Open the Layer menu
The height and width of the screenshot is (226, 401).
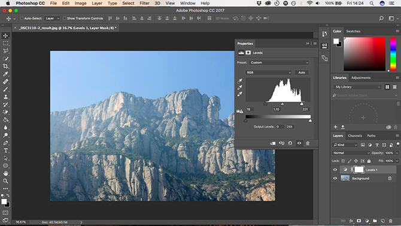click(x=97, y=4)
